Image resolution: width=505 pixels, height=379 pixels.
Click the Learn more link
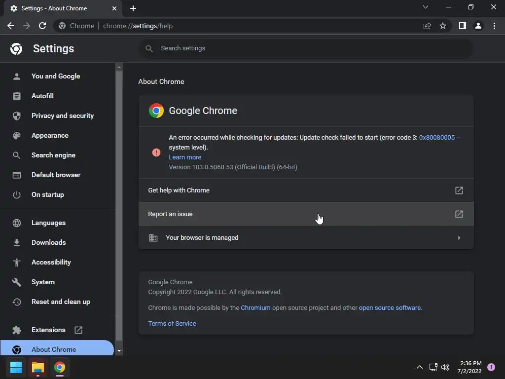coord(185,157)
